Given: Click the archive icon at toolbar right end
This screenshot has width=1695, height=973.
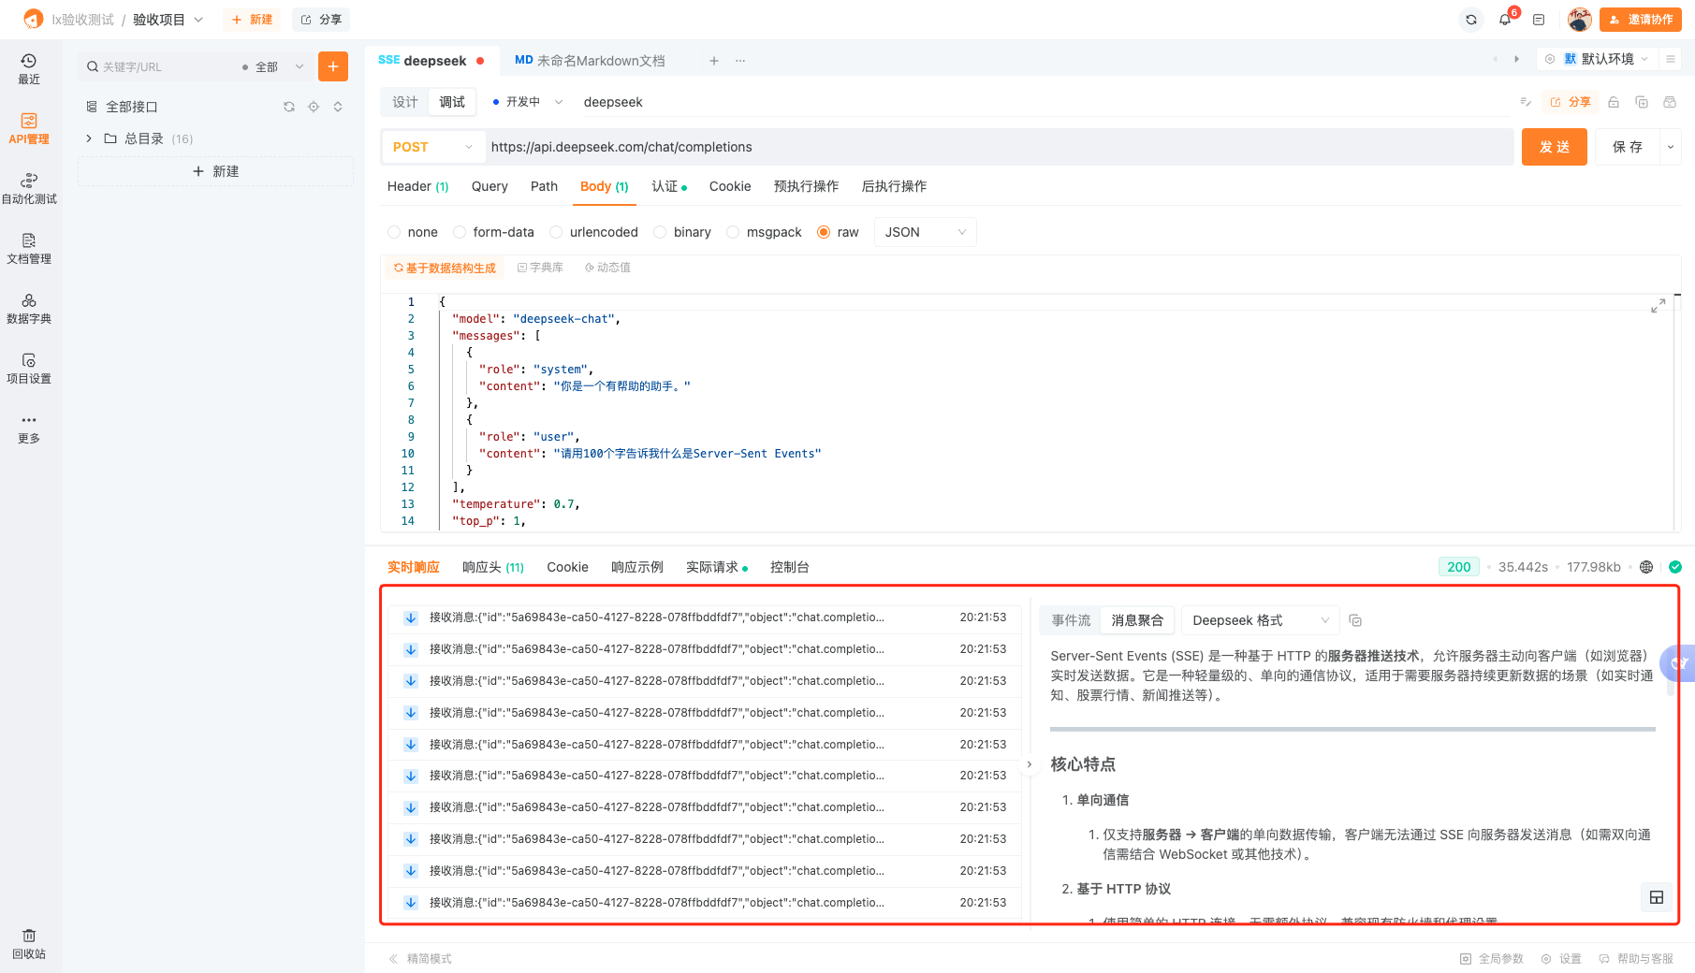Looking at the screenshot, I should pyautogui.click(x=1670, y=102).
